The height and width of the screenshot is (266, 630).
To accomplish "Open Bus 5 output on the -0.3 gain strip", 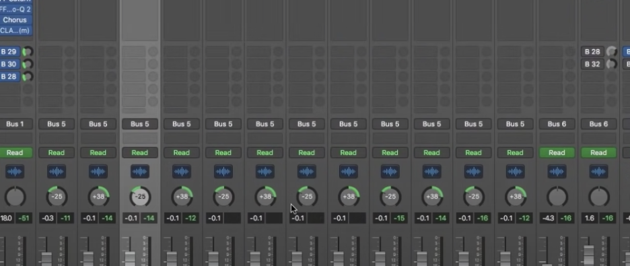I will 57,124.
